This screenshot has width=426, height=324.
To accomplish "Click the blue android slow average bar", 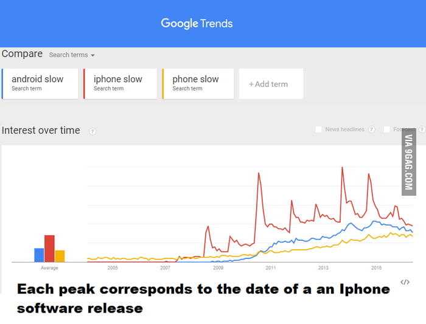I will pyautogui.click(x=39, y=255).
